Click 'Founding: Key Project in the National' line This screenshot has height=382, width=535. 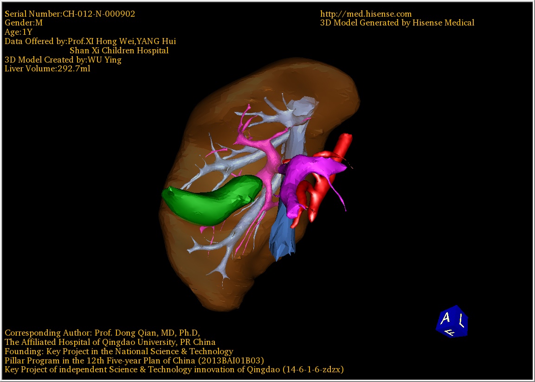tap(119, 351)
